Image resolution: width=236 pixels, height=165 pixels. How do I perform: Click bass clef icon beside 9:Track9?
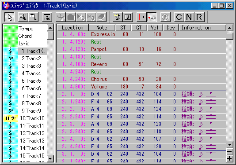pos(10,111)
